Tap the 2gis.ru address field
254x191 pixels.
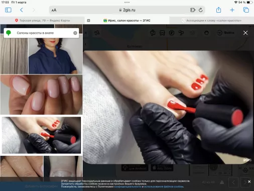point(127,10)
